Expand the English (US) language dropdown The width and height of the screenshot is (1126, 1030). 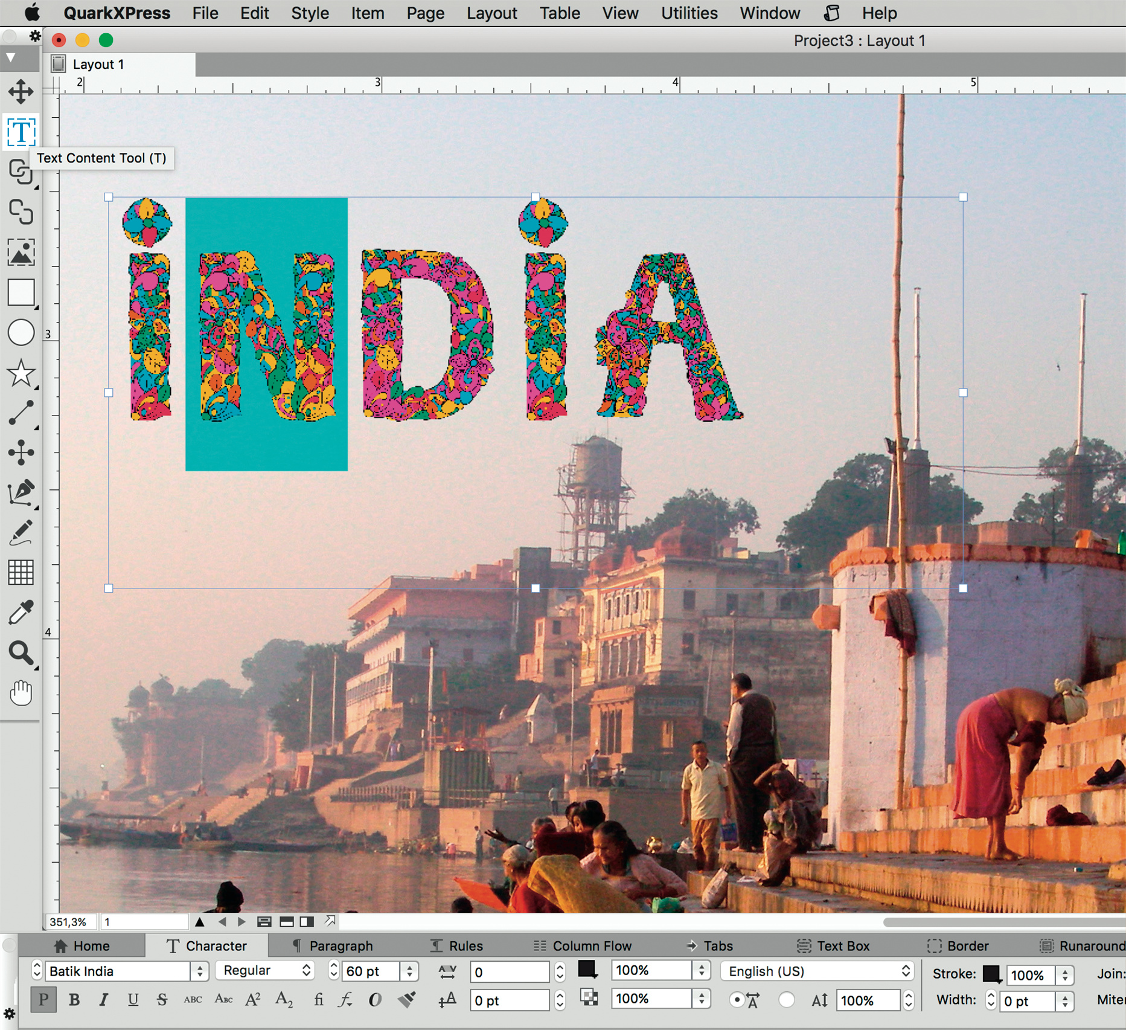tap(817, 971)
